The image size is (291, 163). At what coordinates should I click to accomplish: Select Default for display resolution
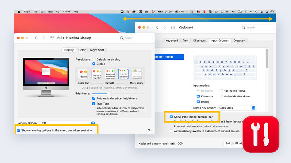(94, 60)
